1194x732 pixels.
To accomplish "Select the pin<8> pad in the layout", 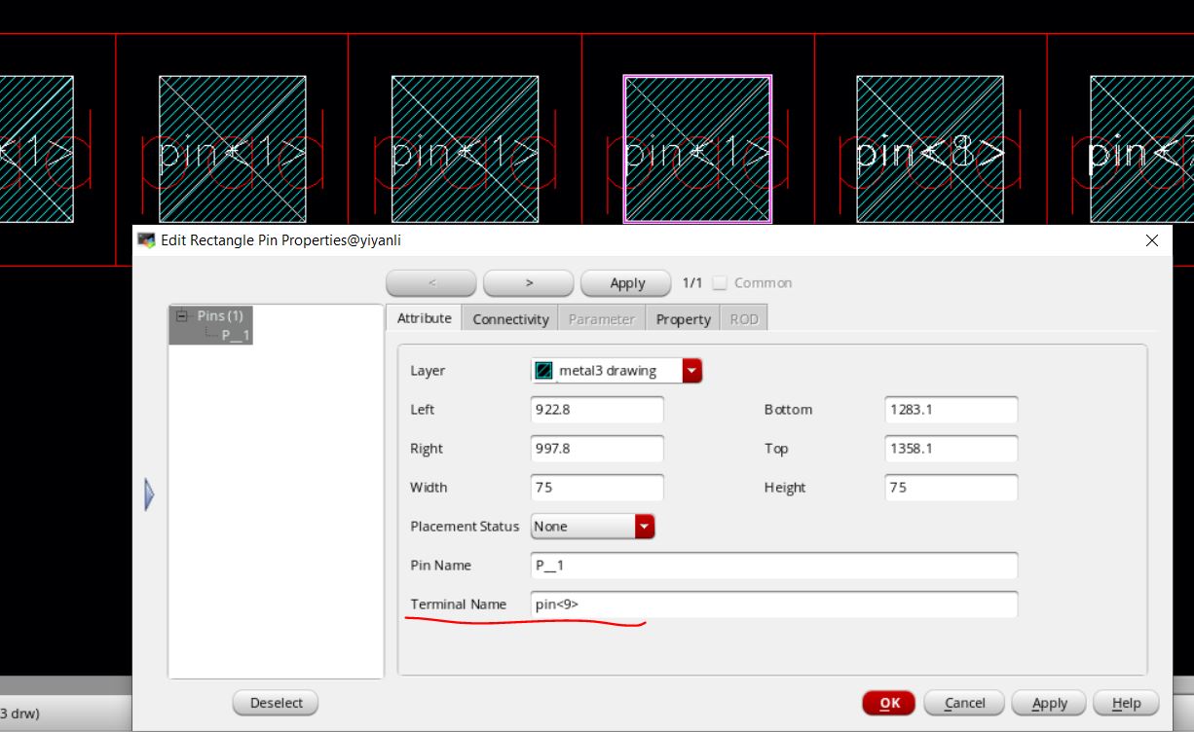I will tap(929, 149).
